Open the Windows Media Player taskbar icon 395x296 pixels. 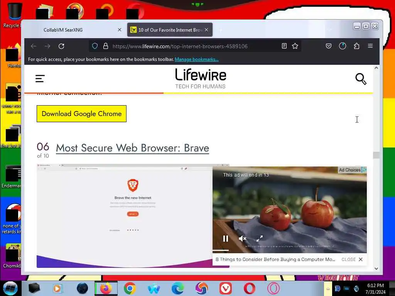57,288
